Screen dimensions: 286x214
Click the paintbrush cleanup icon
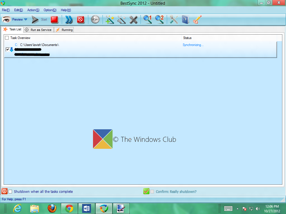click(x=197, y=20)
